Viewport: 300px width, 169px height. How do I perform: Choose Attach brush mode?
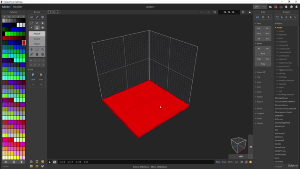pos(37,33)
